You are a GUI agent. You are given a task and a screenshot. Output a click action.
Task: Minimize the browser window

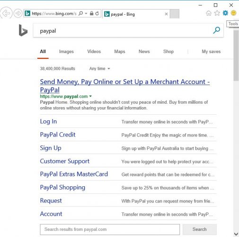[x=200, y=5]
